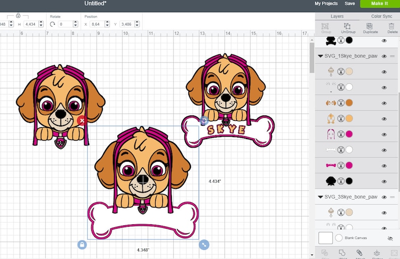Click the Slice tool icon
Screen dimensions: 400x259
[325, 253]
